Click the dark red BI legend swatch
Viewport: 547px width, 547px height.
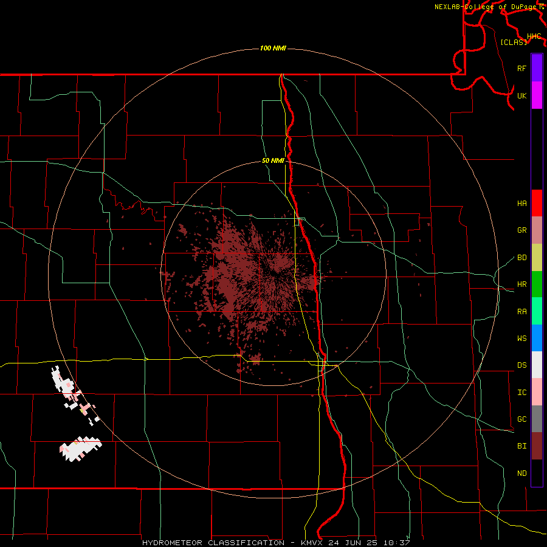[537, 446]
